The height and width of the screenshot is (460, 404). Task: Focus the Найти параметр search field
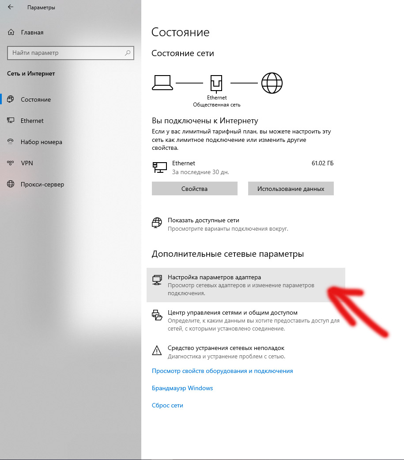71,53
